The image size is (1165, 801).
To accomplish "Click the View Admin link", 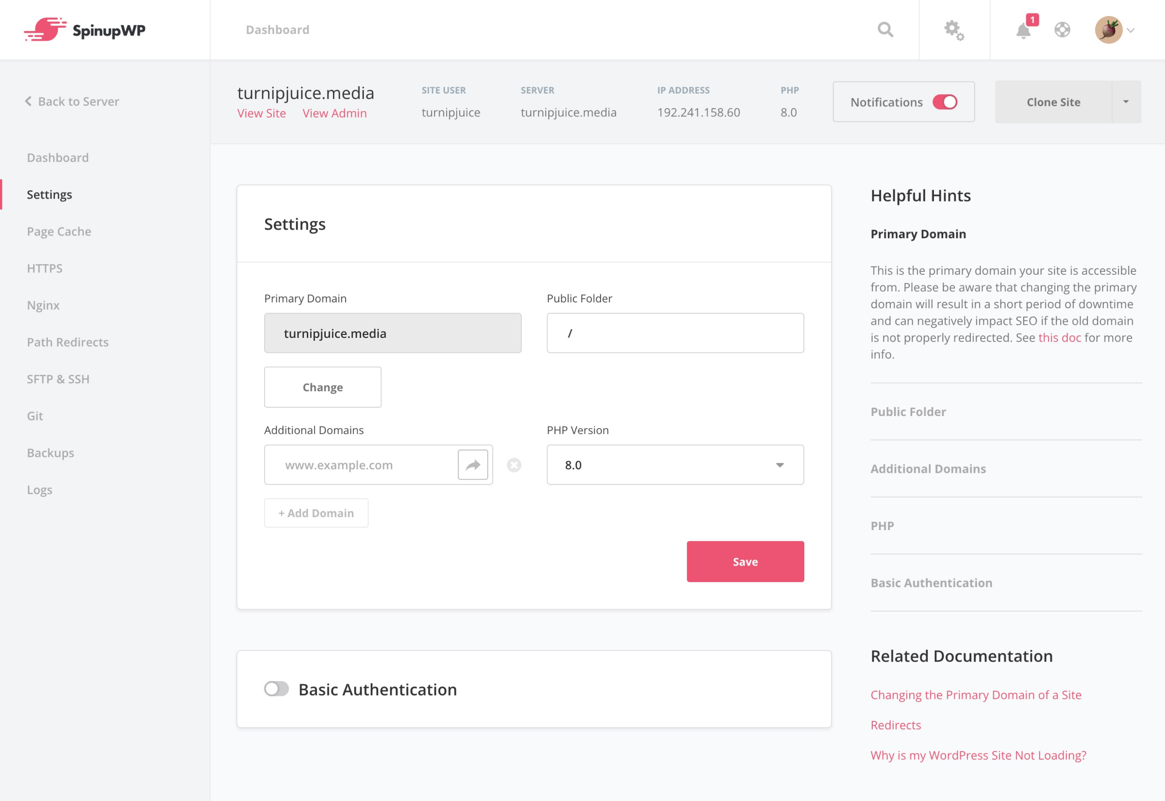I will [x=334, y=114].
